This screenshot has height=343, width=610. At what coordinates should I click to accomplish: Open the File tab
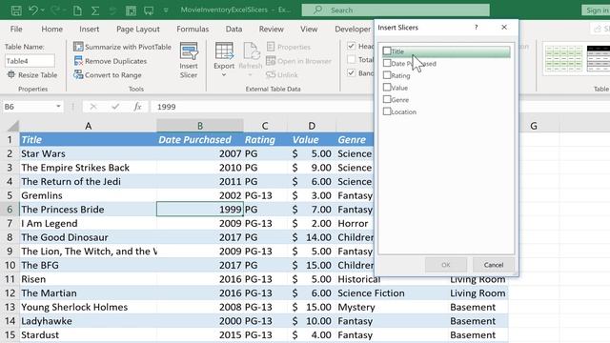(x=16, y=29)
